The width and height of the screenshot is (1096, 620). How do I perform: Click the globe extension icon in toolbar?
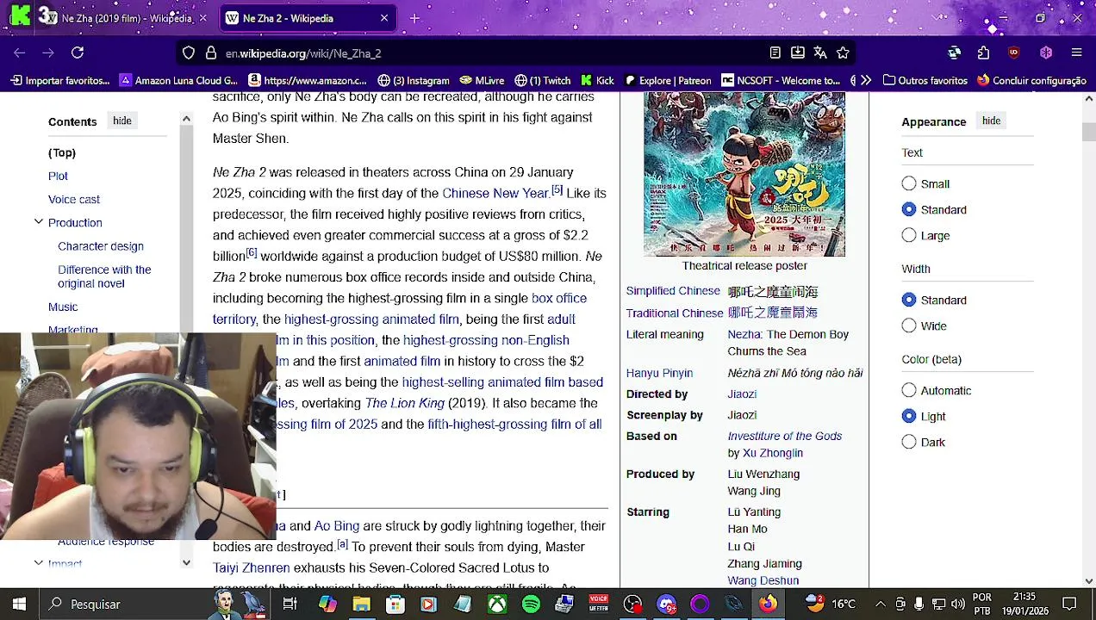[954, 53]
